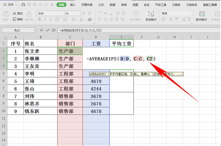The width and height of the screenshot is (221, 146).
Task: Switch to the 开始 tab
Action: click(61, 5)
